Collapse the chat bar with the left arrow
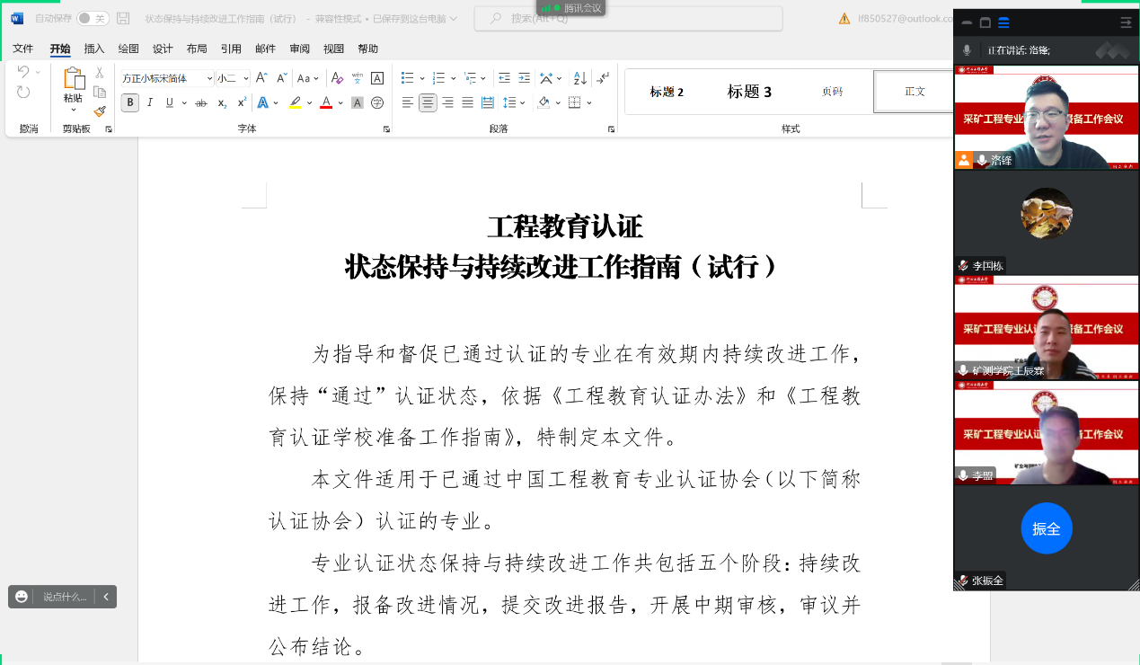The image size is (1140, 665). 106,597
